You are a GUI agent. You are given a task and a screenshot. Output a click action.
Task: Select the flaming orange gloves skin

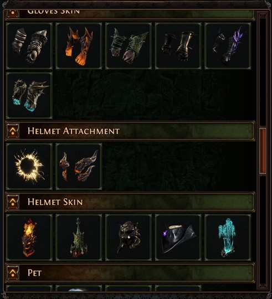click(79, 46)
